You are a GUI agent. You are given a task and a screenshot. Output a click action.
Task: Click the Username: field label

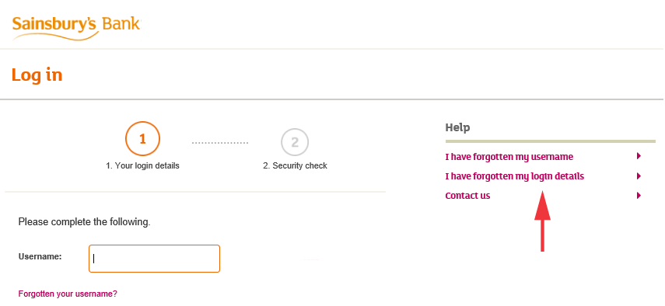point(40,256)
